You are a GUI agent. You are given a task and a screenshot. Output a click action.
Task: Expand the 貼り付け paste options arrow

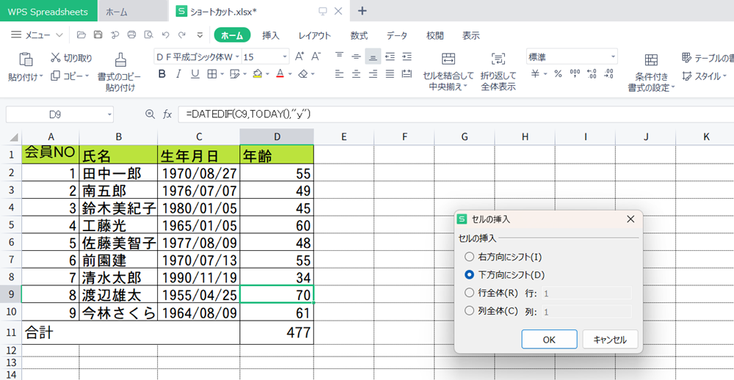point(40,76)
